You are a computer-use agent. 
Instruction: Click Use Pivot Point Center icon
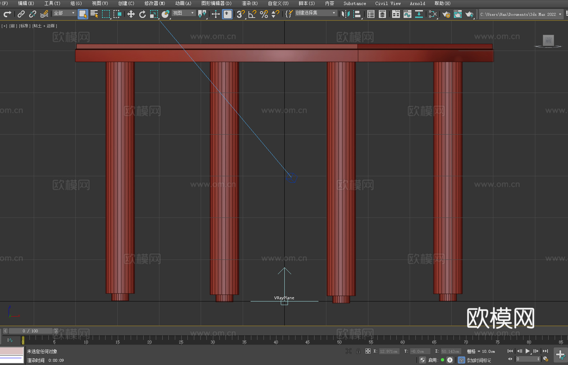202,14
